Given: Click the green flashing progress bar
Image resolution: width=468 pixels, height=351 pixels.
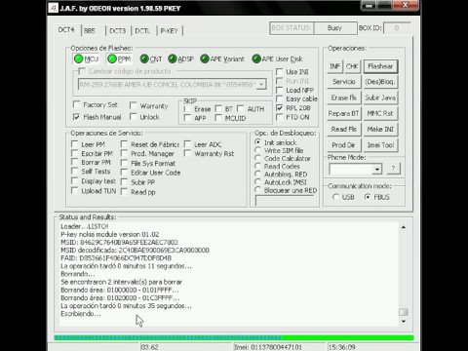Looking at the screenshot, I should [x=234, y=337].
